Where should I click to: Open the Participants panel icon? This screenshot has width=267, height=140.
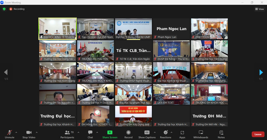(67, 132)
